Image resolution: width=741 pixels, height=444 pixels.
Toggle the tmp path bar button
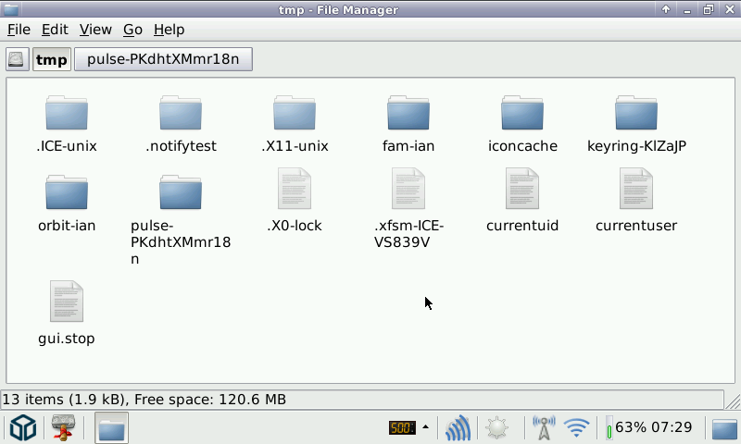point(52,60)
